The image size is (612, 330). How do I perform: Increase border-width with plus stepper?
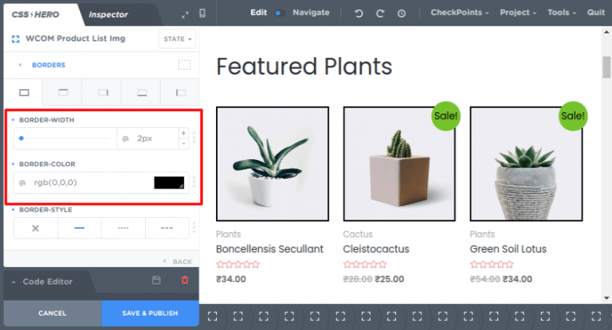pos(183,133)
